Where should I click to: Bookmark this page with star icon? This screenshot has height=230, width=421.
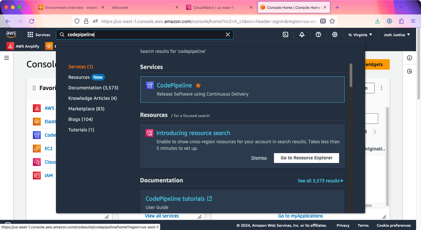(x=332, y=21)
